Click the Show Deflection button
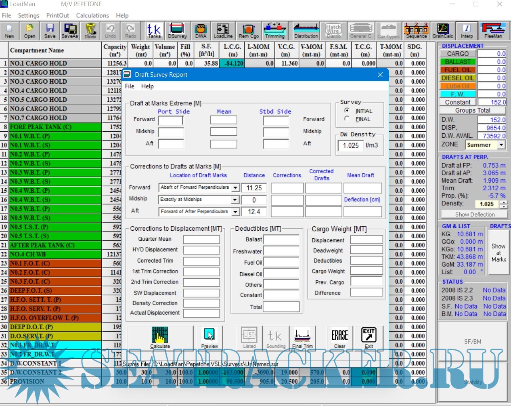The image size is (511, 406). coord(474,214)
